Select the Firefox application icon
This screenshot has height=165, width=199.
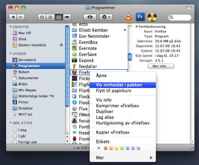tap(74, 72)
